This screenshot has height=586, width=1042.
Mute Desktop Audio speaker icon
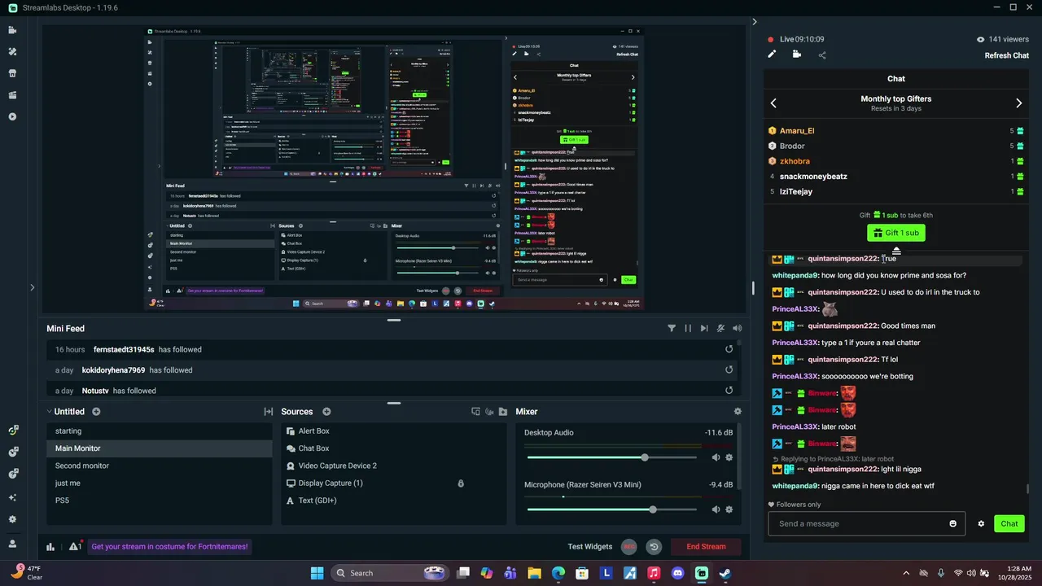click(716, 457)
